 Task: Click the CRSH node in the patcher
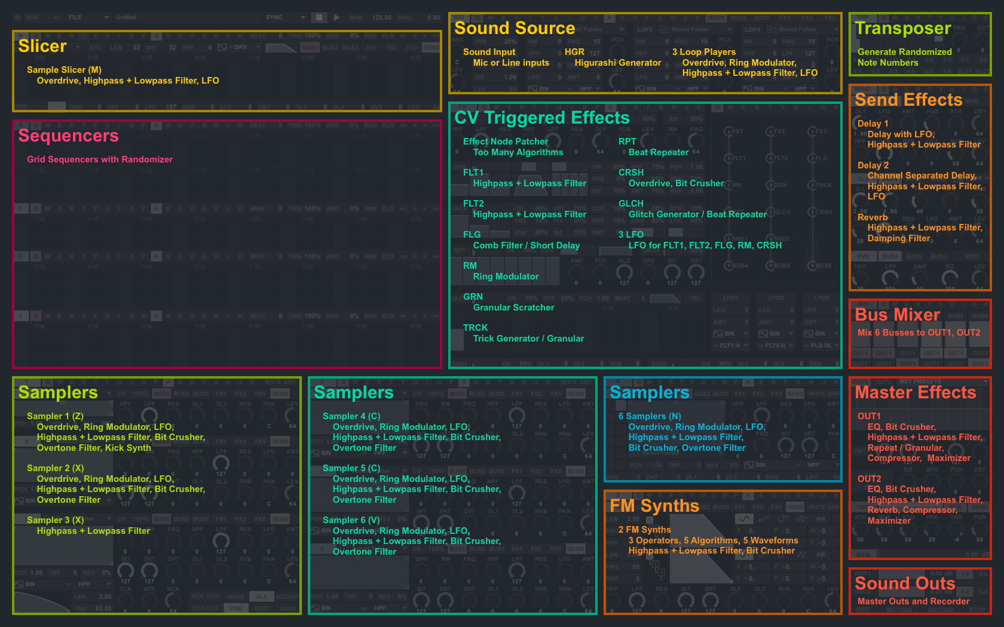tap(812, 212)
